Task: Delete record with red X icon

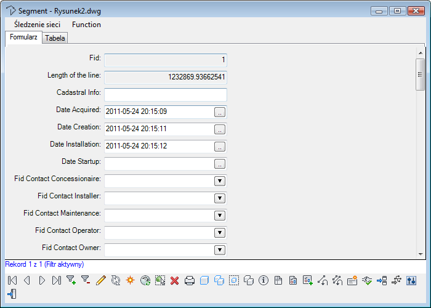Action: (x=174, y=280)
